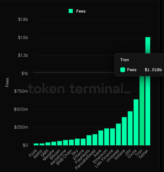Click the Circle fees bar

136,122
